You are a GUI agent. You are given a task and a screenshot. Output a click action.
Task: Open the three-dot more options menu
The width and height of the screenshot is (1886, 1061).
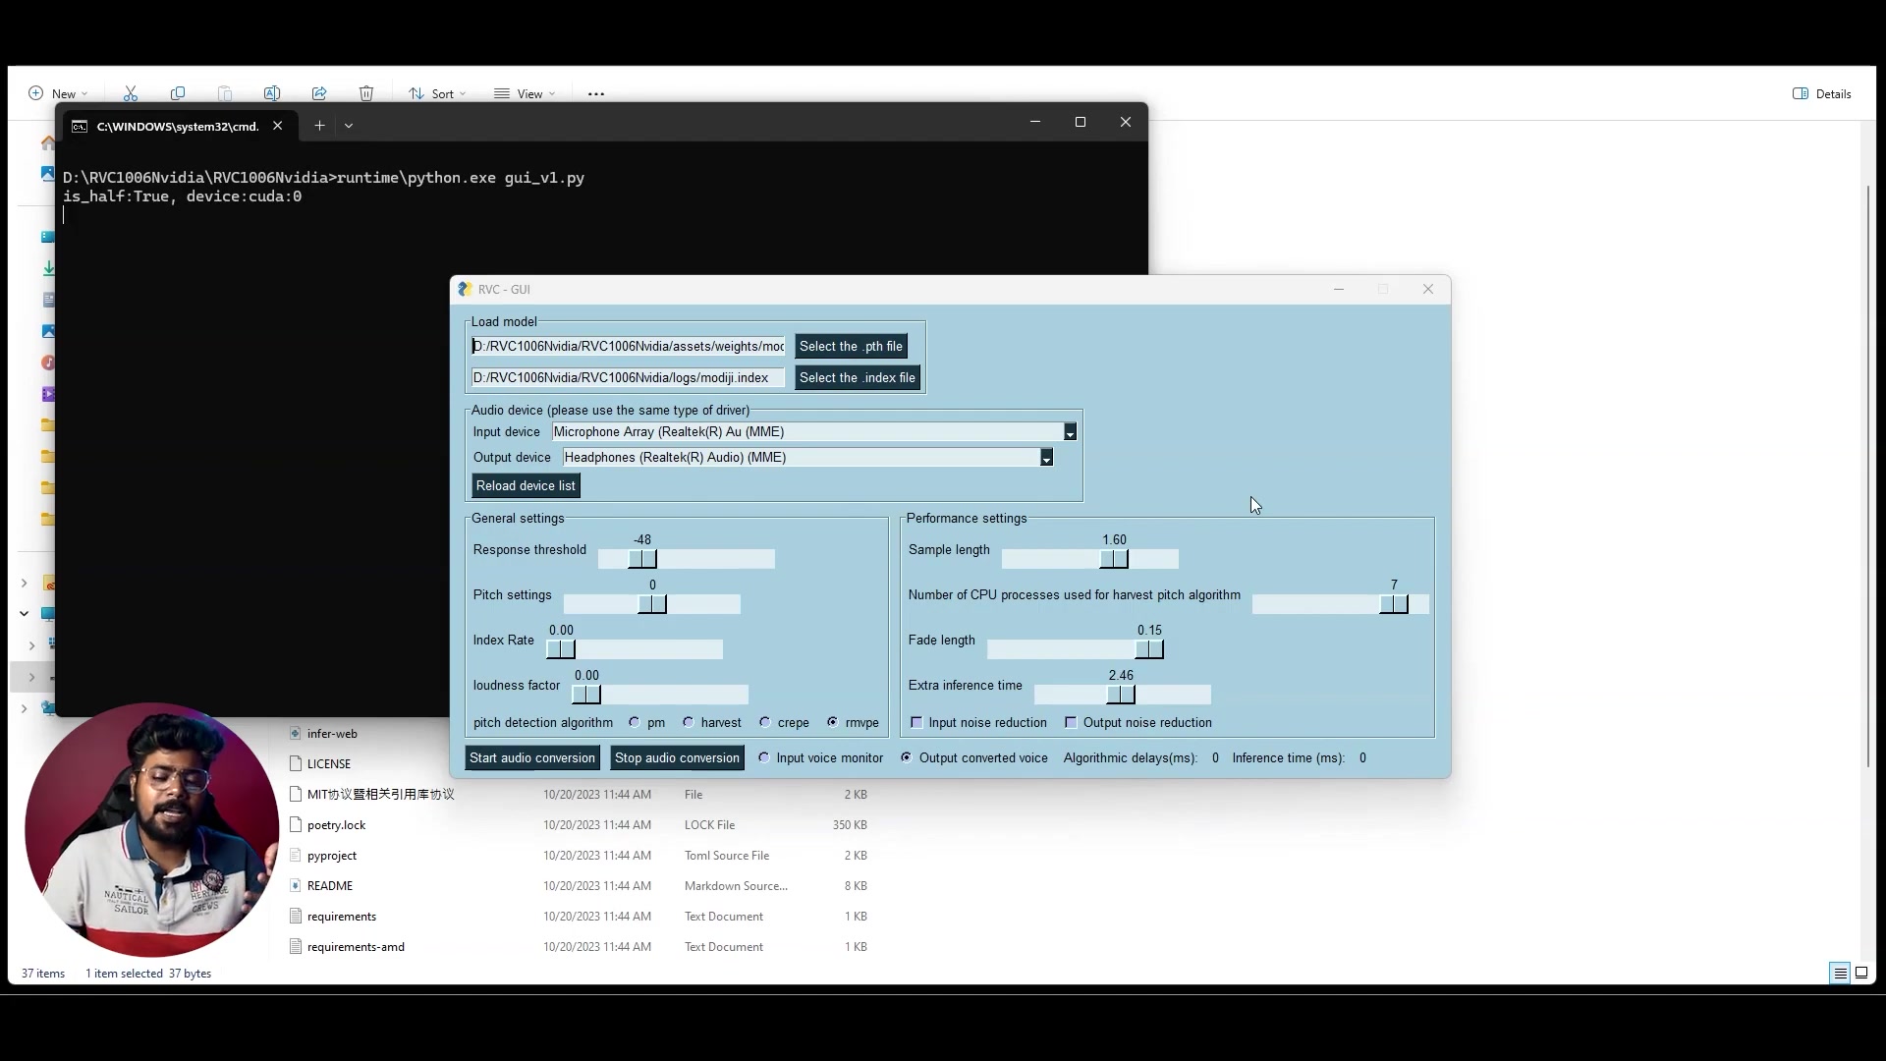(x=596, y=94)
